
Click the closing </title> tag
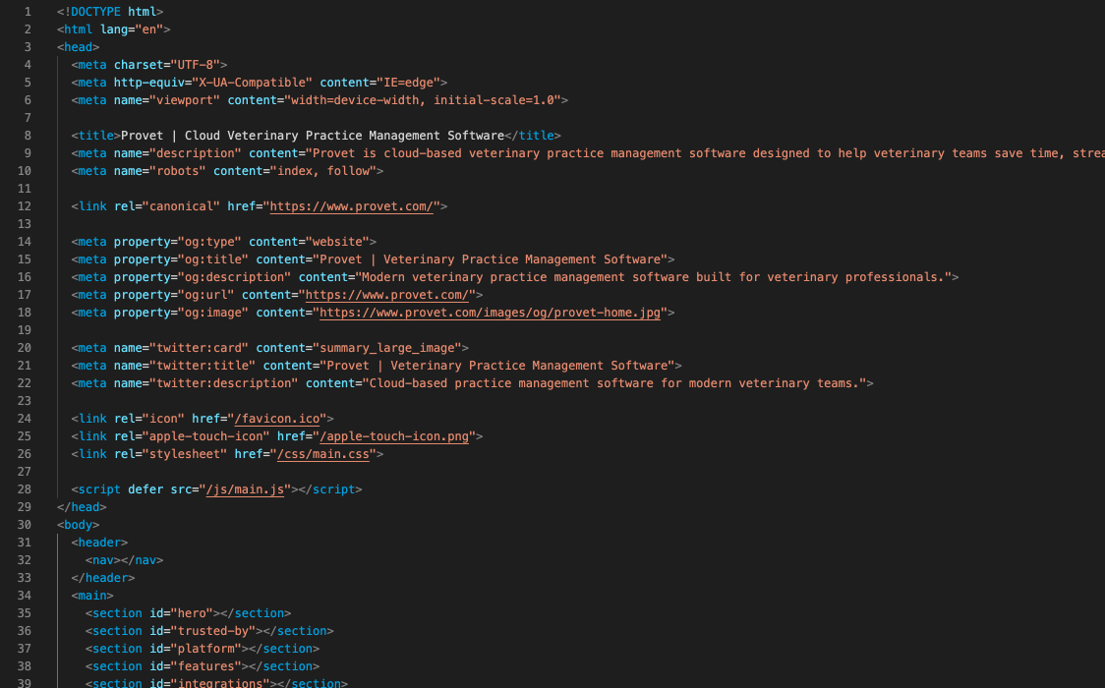[x=533, y=136]
